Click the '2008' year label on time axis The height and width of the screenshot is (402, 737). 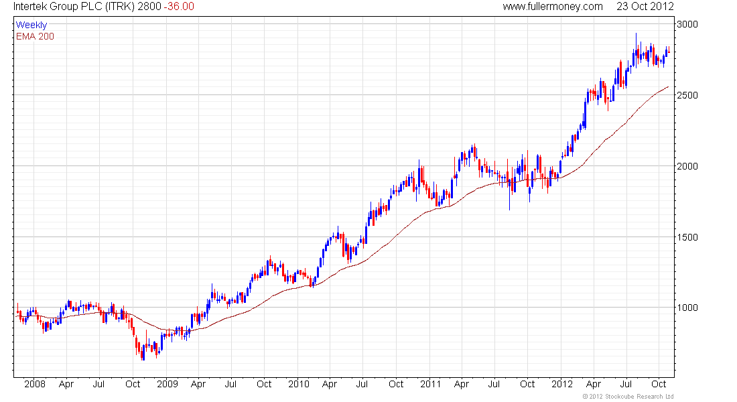tap(35, 384)
